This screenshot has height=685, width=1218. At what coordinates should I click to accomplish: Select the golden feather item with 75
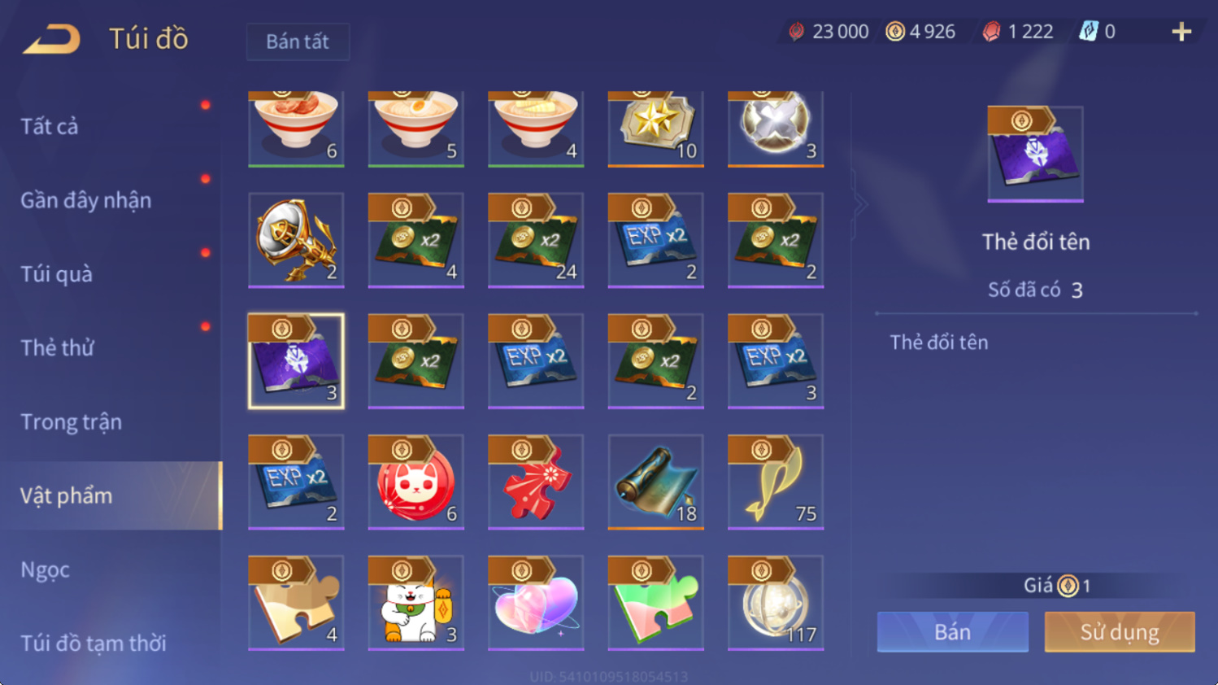[x=776, y=482]
